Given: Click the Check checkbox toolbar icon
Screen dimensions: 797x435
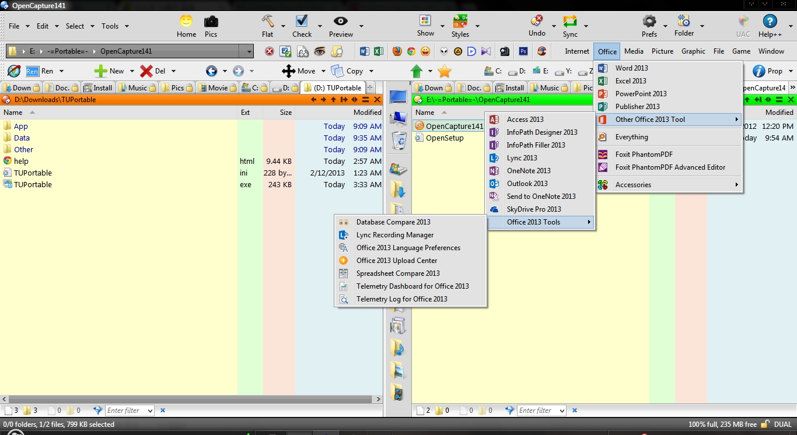Looking at the screenshot, I should [302, 21].
